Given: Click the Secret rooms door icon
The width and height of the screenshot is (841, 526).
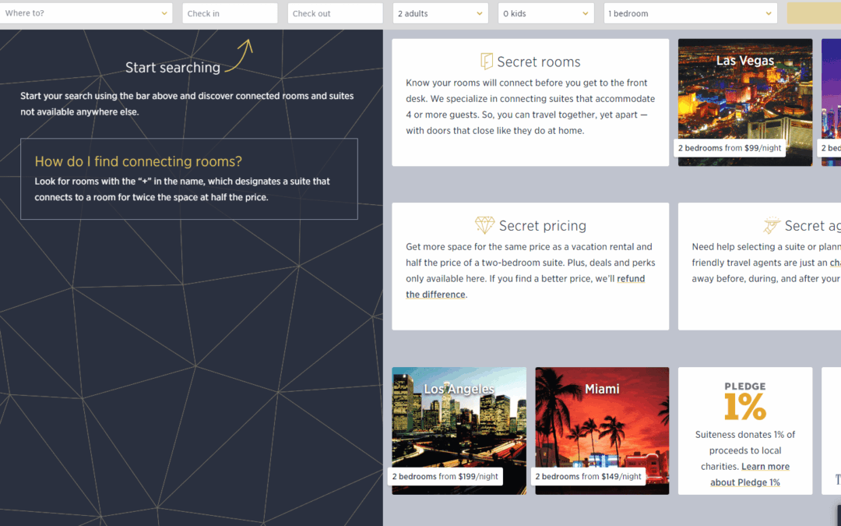Looking at the screenshot, I should tap(487, 62).
